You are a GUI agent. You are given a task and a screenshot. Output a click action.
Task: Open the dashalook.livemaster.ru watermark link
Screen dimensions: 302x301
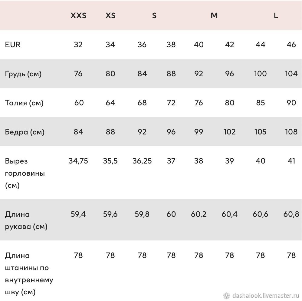(x=266, y=295)
